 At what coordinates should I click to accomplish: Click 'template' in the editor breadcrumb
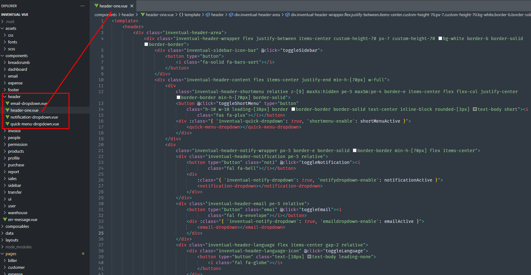pos(192,15)
